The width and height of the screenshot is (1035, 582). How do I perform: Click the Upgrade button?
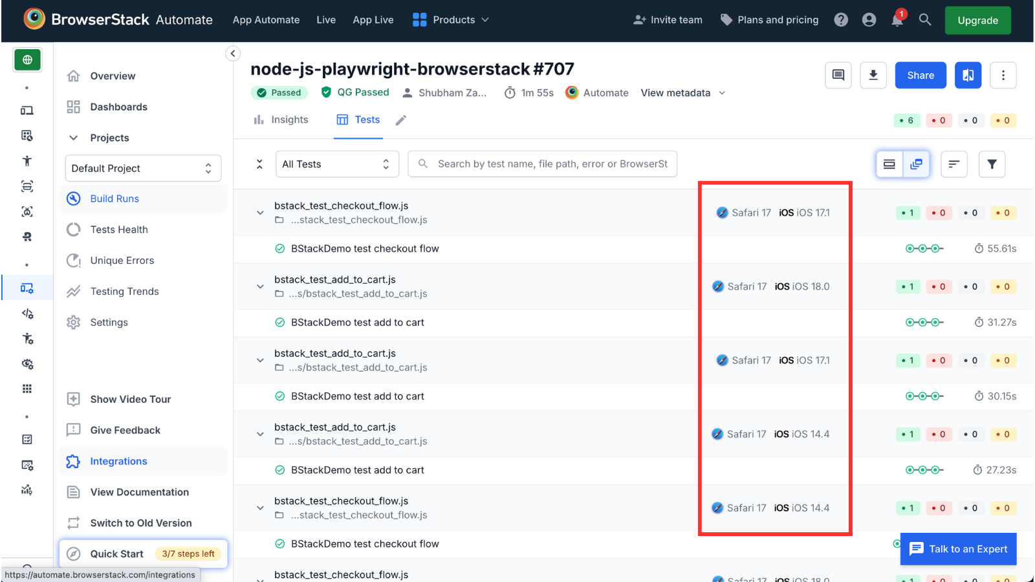[977, 20]
